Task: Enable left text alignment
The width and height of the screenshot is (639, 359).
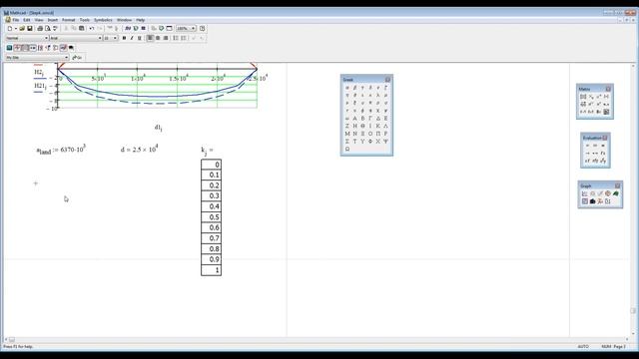Action: [150, 38]
